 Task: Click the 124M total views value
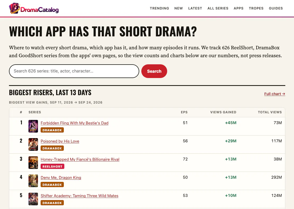click(277, 196)
